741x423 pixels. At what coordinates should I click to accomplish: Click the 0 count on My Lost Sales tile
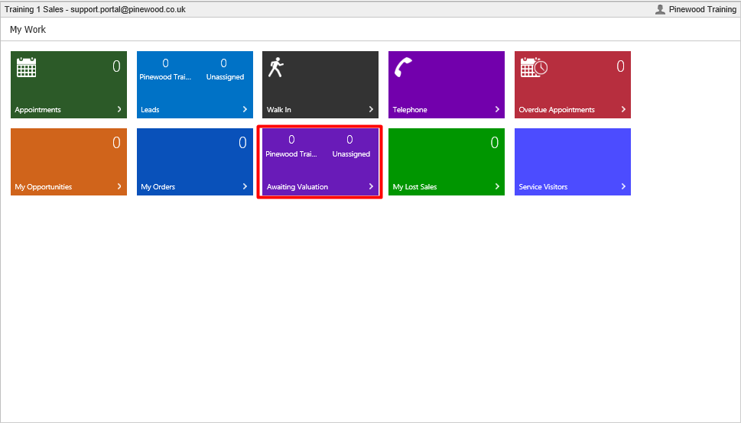pos(494,143)
